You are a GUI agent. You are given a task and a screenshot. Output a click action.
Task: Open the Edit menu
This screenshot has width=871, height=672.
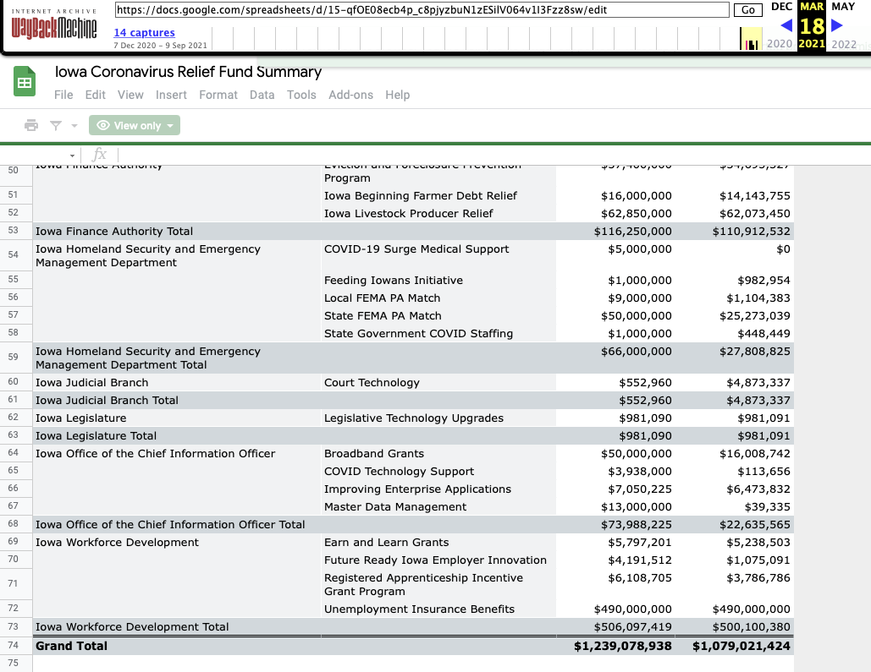(x=95, y=95)
